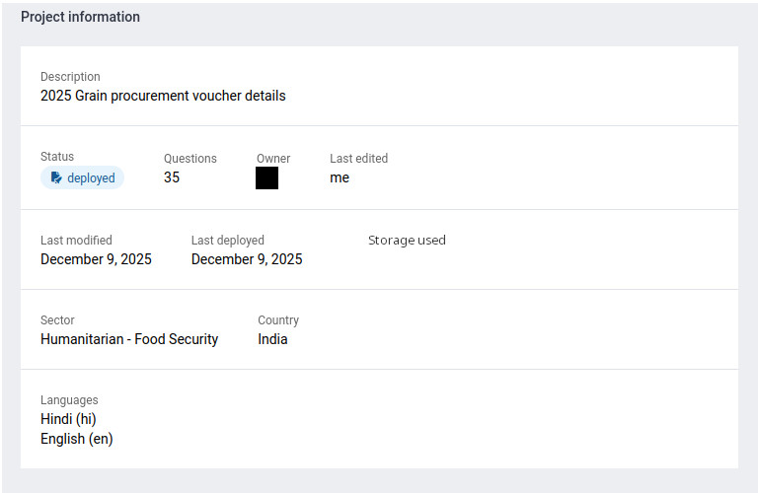The width and height of the screenshot is (758, 493).
Task: Click the 'Owner' field label
Action: (x=273, y=158)
